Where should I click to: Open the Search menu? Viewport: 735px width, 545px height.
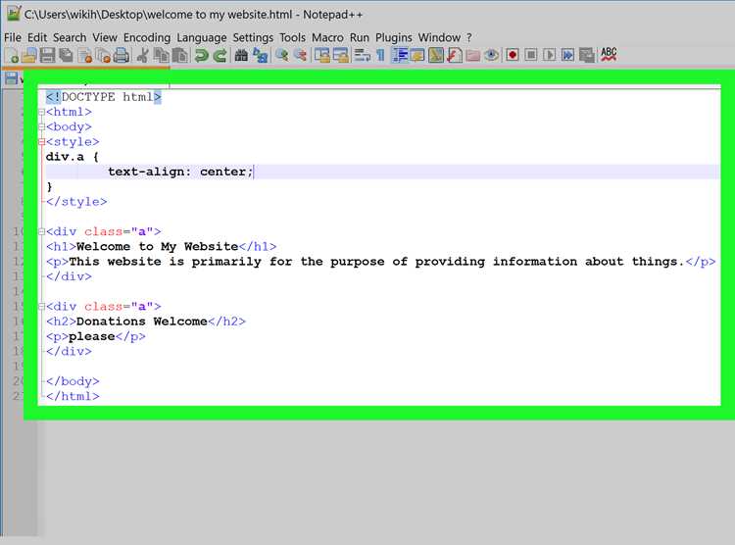point(70,37)
